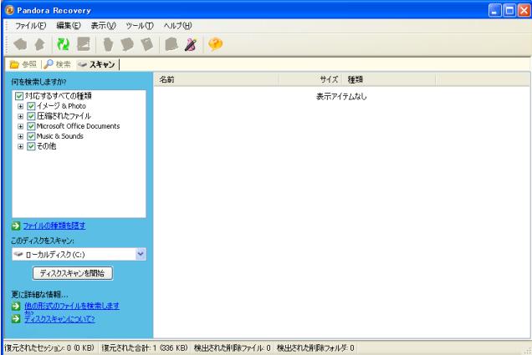Image resolution: width=532 pixels, height=355 pixels.
Task: Start scan with ディスクスキャンを開始 button
Action: 73,273
